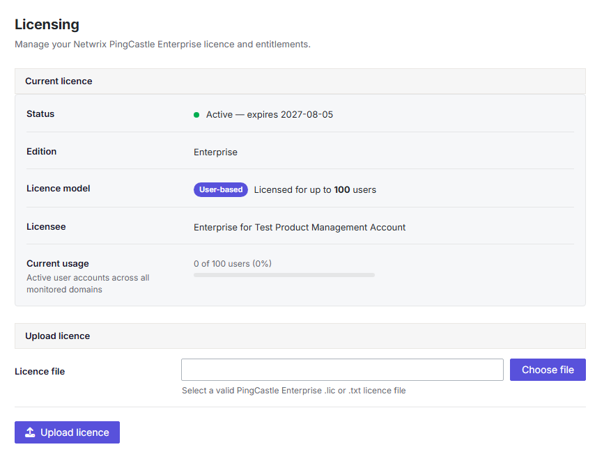Click the User-based licence model badge
This screenshot has width=611, height=463.
[221, 189]
